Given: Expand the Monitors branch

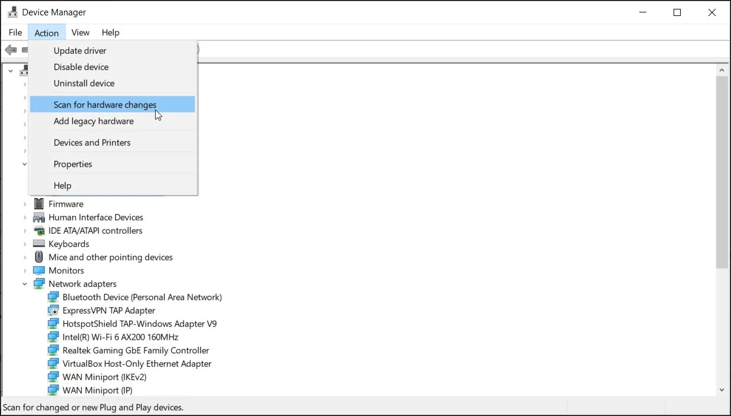Looking at the screenshot, I should click(24, 270).
